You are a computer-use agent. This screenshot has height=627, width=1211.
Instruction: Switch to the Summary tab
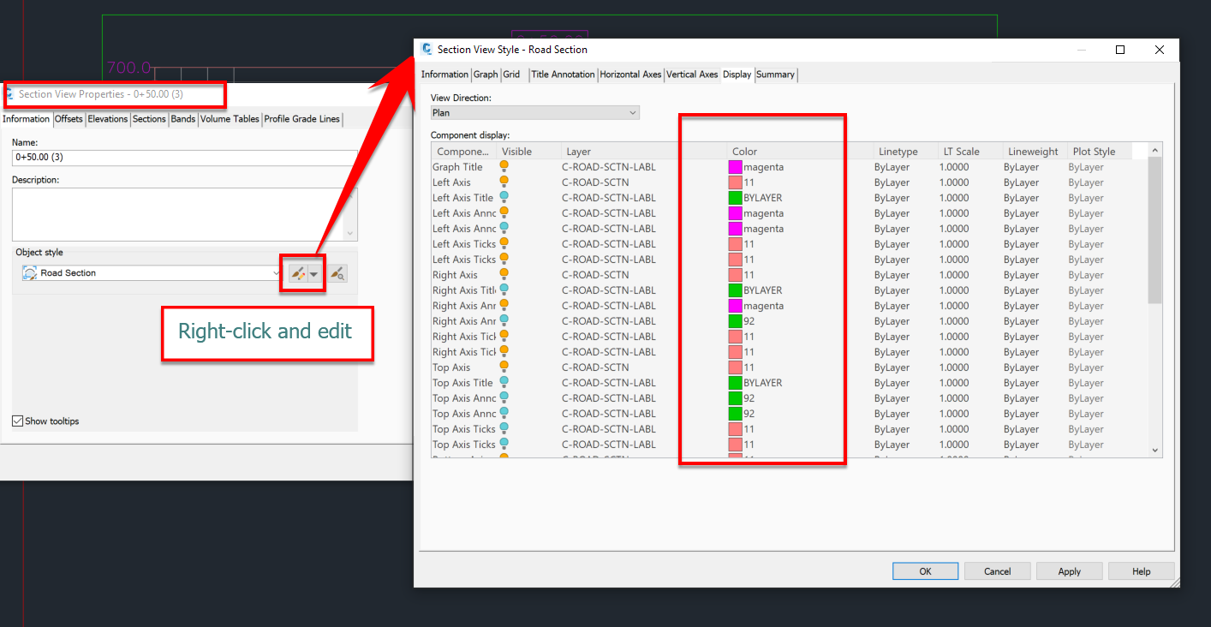775,75
